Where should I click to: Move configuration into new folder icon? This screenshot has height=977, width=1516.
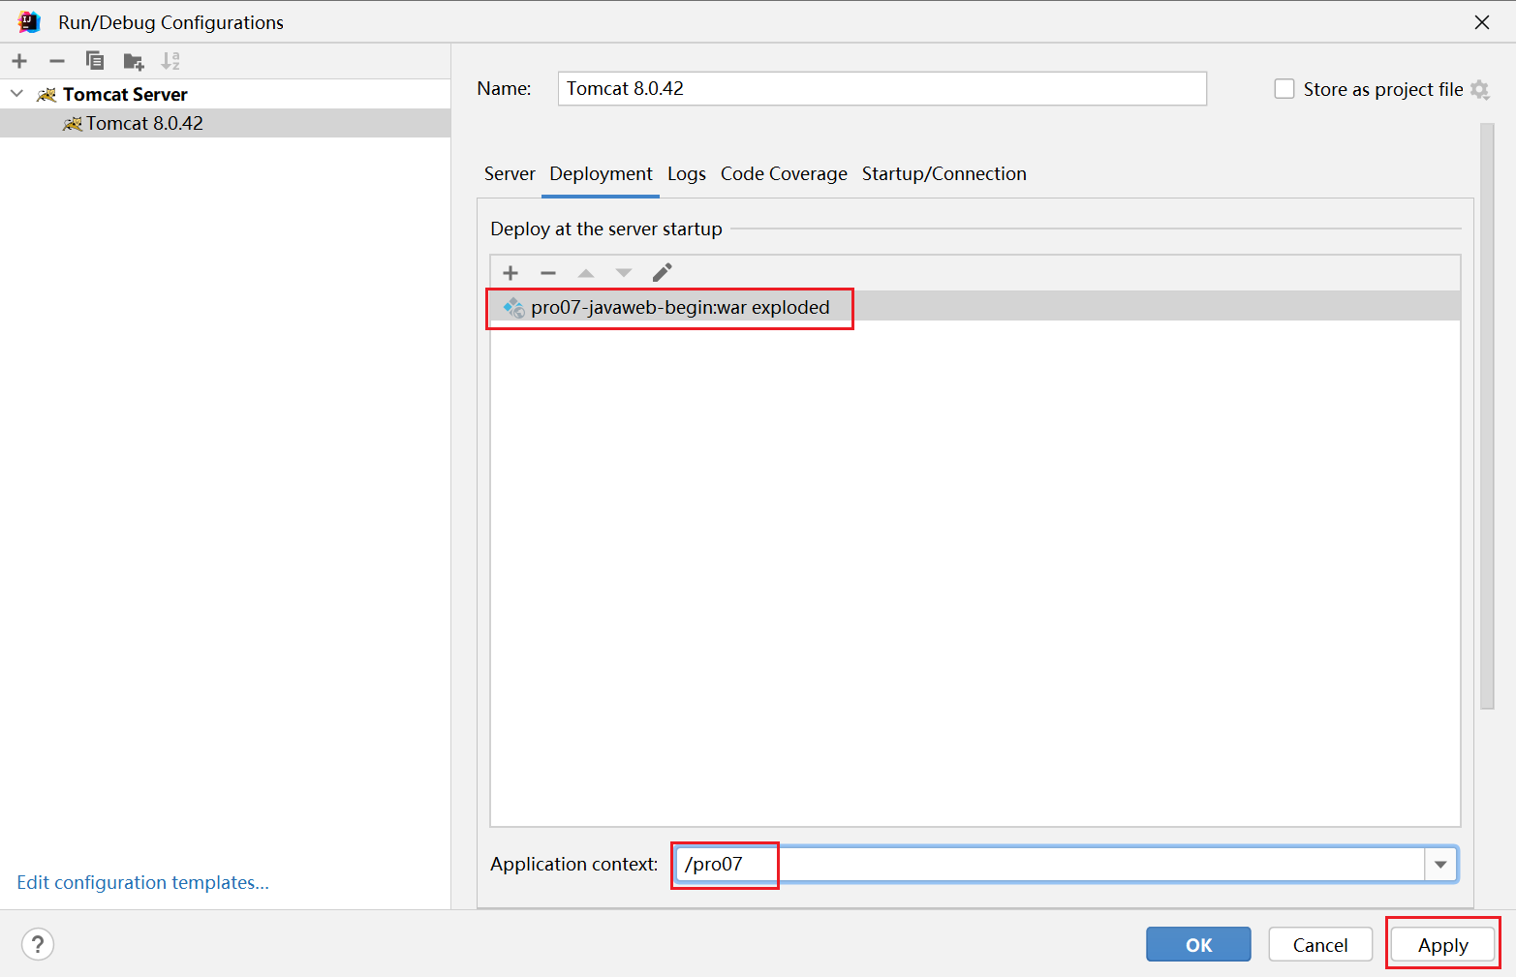(x=134, y=62)
